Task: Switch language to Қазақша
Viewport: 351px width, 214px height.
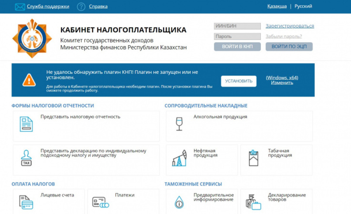Action: point(277,6)
